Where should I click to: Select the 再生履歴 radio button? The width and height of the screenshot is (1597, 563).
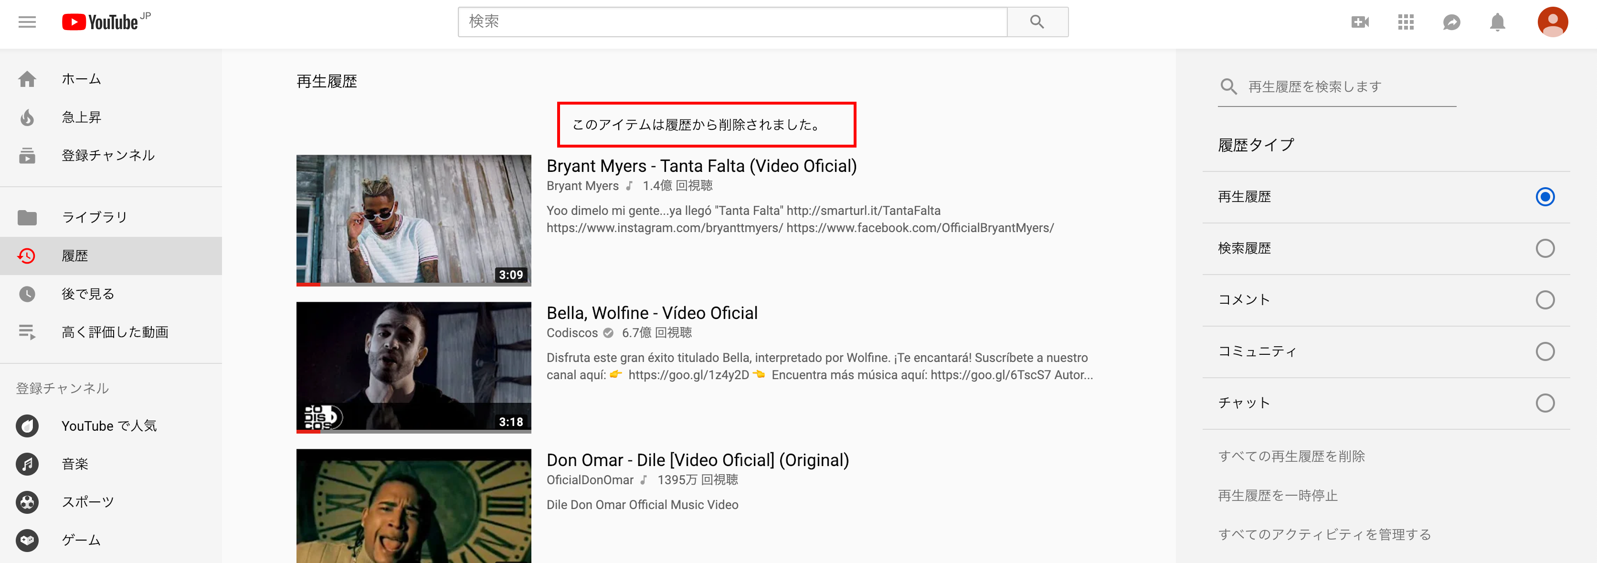pyautogui.click(x=1544, y=197)
